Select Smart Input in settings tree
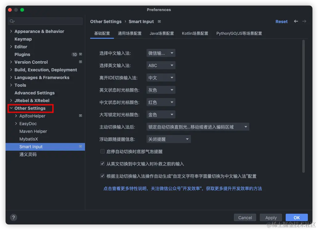Image resolution: width=318 pixels, height=230 pixels. coord(45,147)
